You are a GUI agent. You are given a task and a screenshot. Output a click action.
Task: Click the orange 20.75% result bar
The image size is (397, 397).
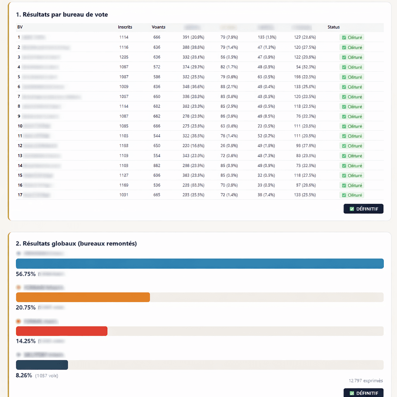[x=83, y=297]
